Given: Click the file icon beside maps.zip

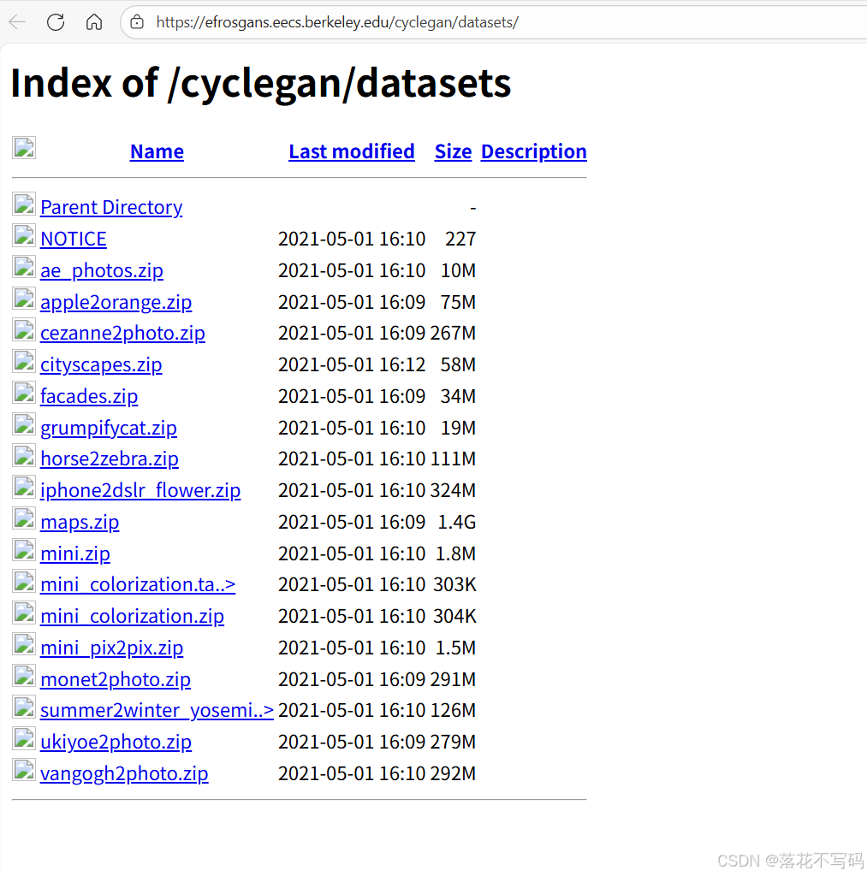Looking at the screenshot, I should click(x=24, y=518).
